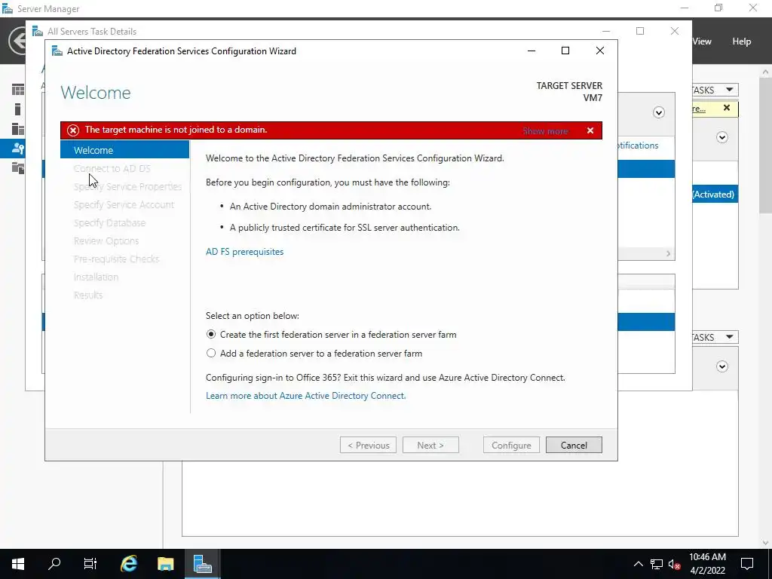Image resolution: width=772 pixels, height=579 pixels.
Task: Select the Welcome step in wizard sidebar
Action: (x=124, y=150)
